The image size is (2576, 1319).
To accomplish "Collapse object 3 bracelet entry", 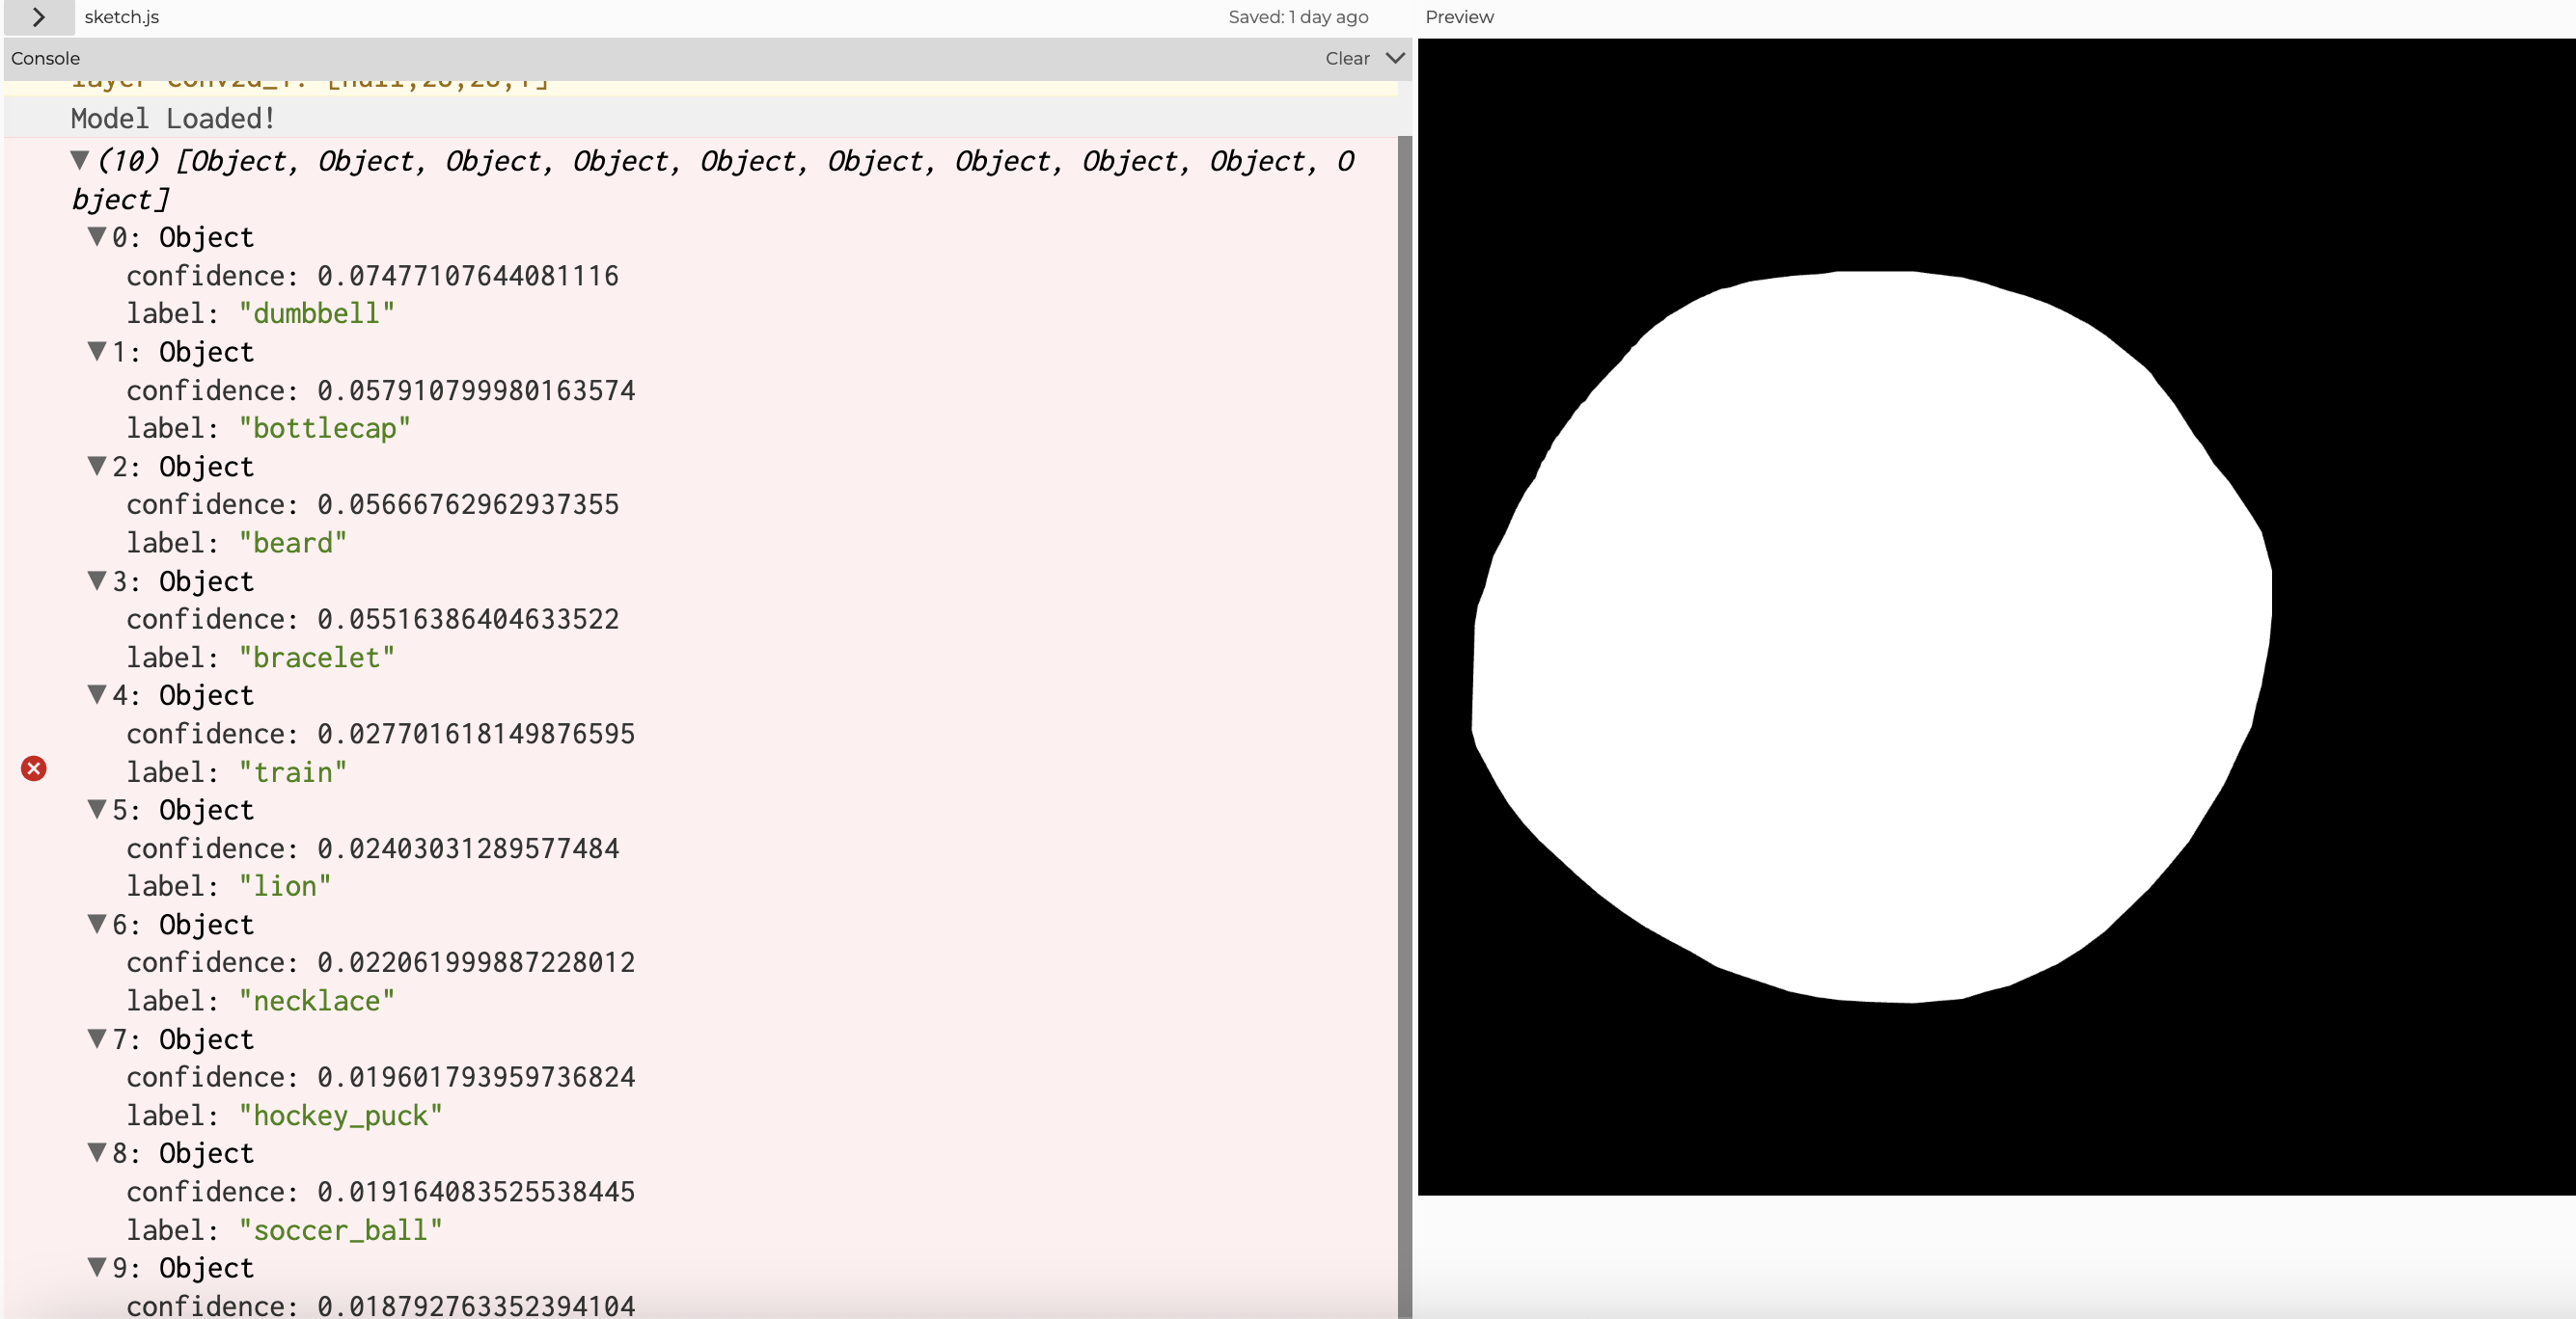I will click(97, 580).
